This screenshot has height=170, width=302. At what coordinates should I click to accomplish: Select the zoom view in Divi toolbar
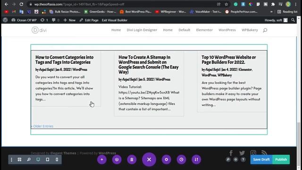29,160
